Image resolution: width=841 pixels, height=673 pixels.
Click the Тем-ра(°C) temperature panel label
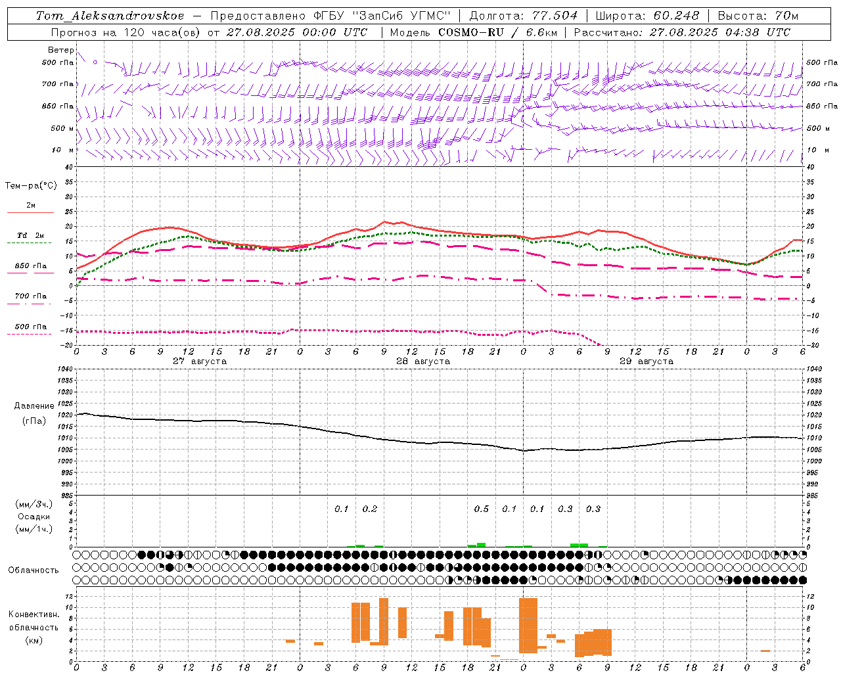tap(31, 186)
